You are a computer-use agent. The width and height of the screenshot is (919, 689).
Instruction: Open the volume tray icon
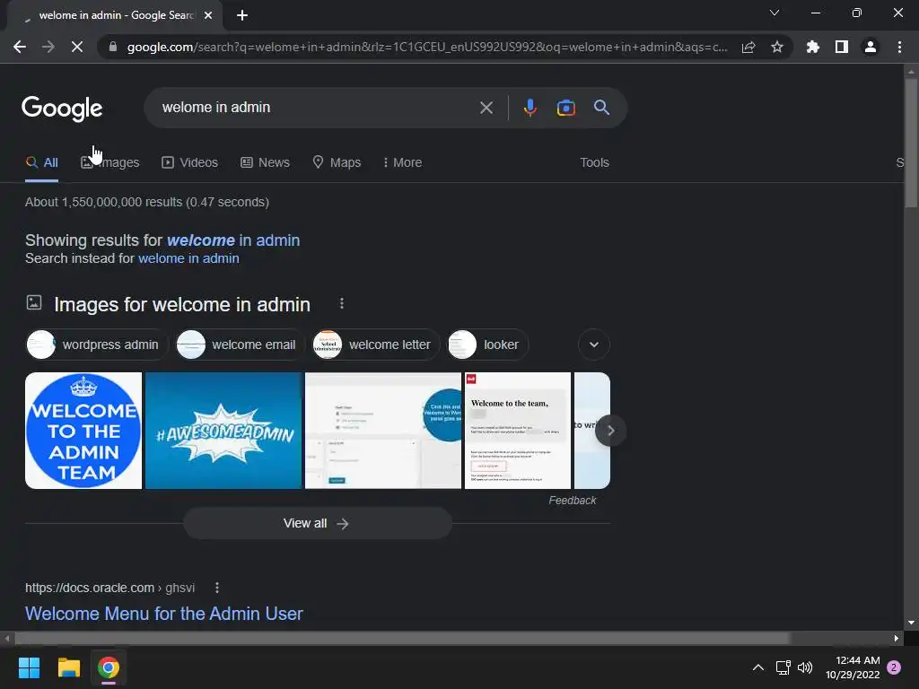(x=805, y=667)
